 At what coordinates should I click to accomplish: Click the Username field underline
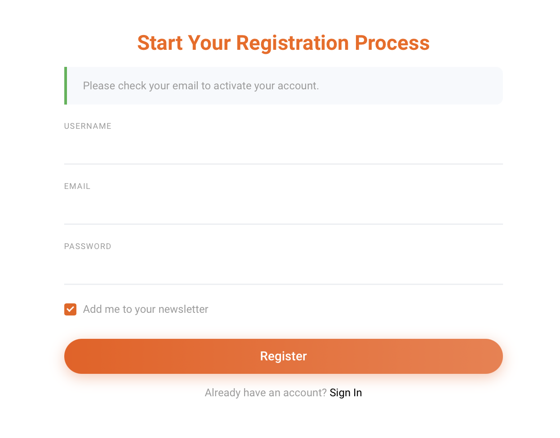(283, 163)
